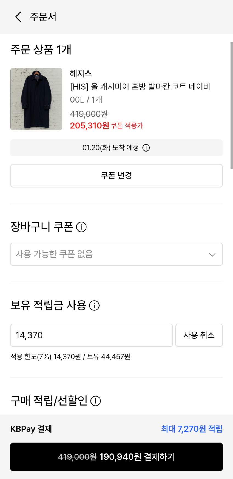Tap the info icon beside 도착 예정
This screenshot has height=479, width=233.
146,148
